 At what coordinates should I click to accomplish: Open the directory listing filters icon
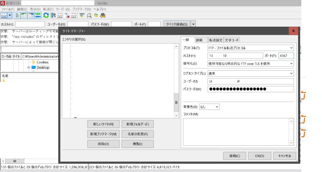[x=82, y=15]
